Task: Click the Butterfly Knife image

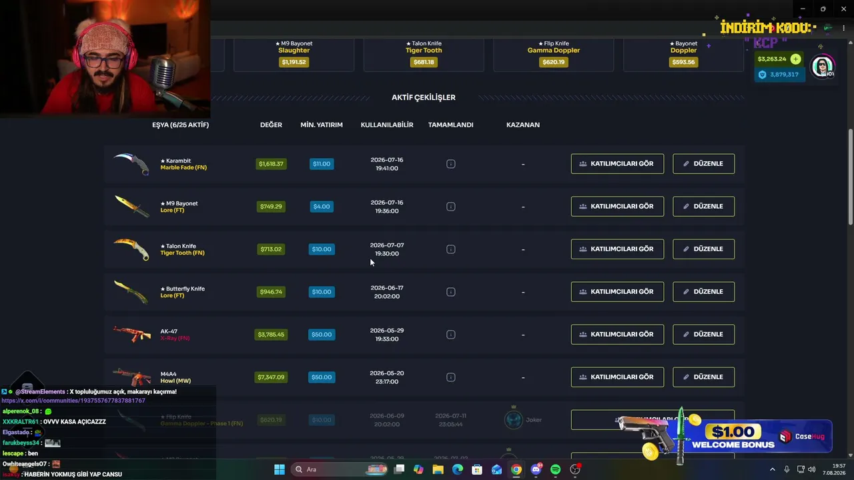Action: point(131,292)
